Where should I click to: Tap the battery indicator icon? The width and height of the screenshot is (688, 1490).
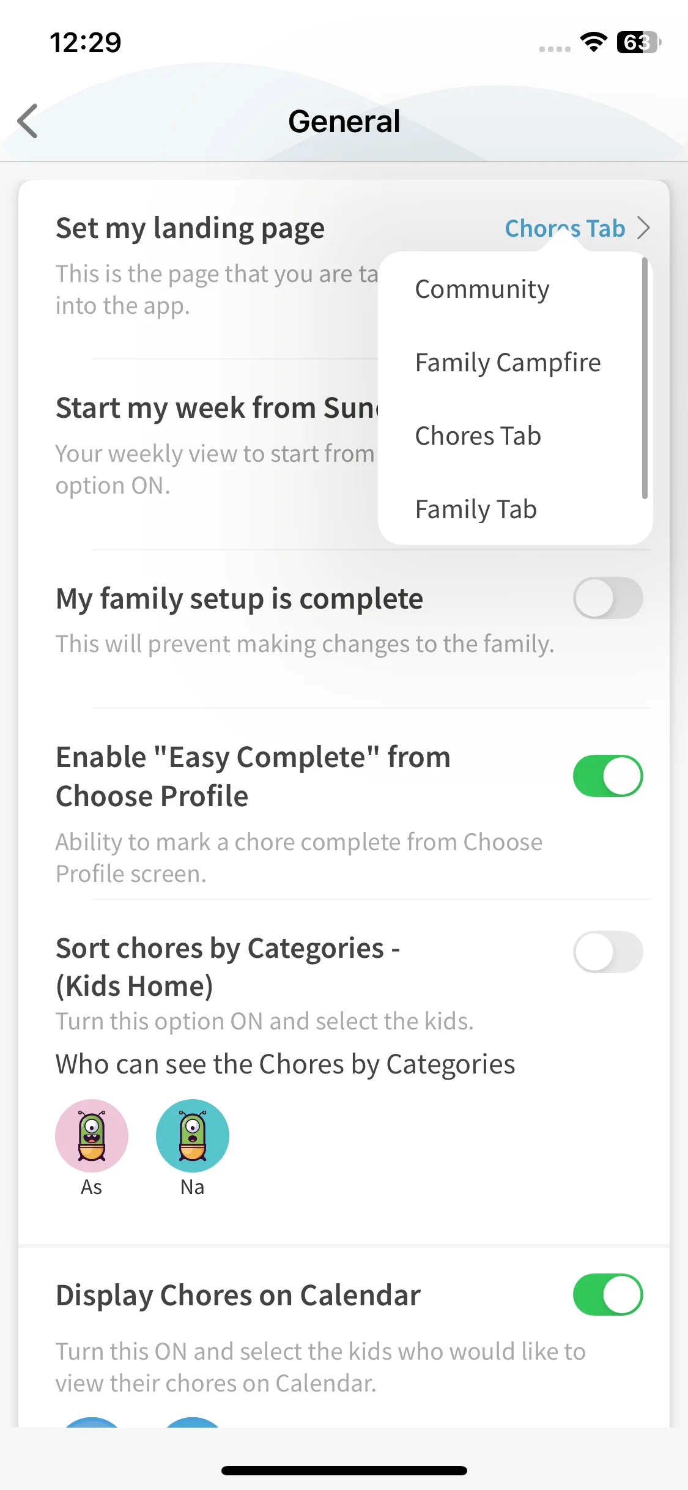click(x=638, y=42)
